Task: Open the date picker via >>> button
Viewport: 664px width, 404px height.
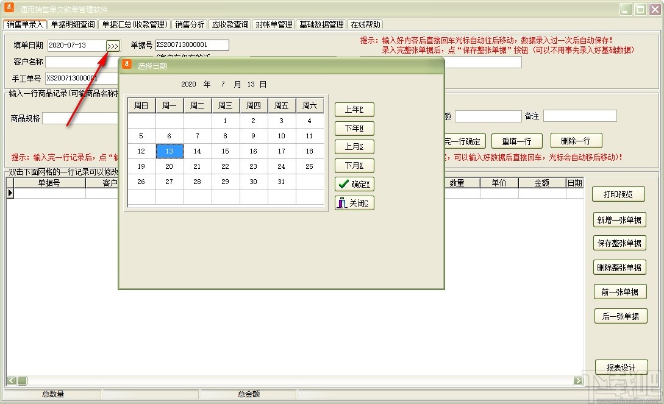Action: (x=112, y=44)
